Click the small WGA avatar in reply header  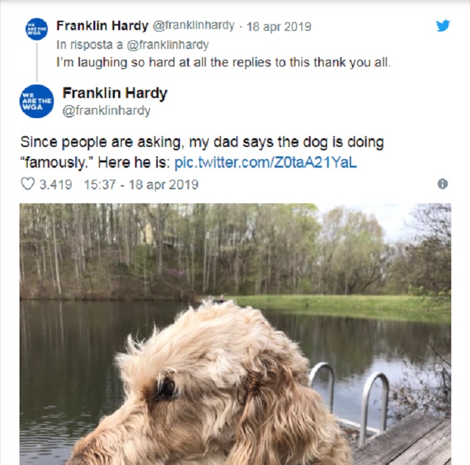point(37,29)
